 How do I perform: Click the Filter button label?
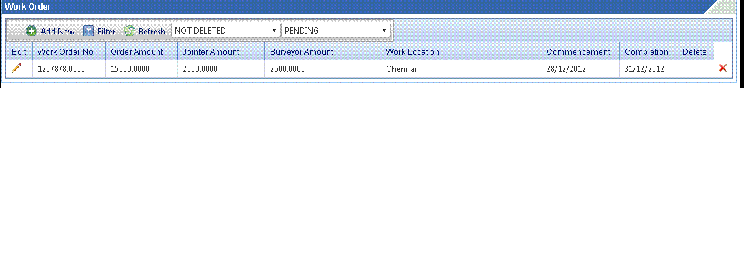click(x=106, y=32)
